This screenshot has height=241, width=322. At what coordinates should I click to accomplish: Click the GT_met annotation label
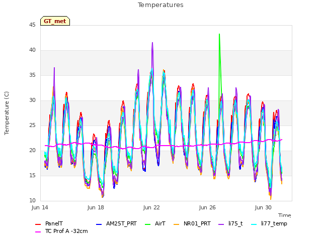coord(55,21)
